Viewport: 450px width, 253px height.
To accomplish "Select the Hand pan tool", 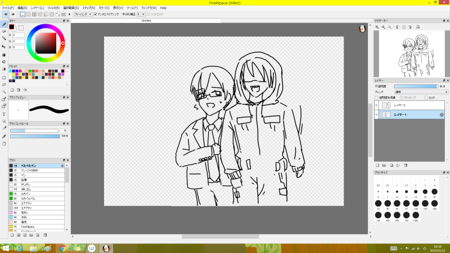I will pyautogui.click(x=4, y=144).
